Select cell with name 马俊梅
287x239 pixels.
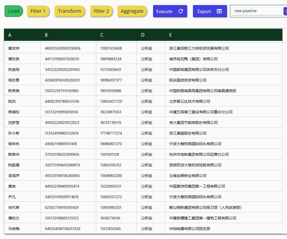point(22,228)
